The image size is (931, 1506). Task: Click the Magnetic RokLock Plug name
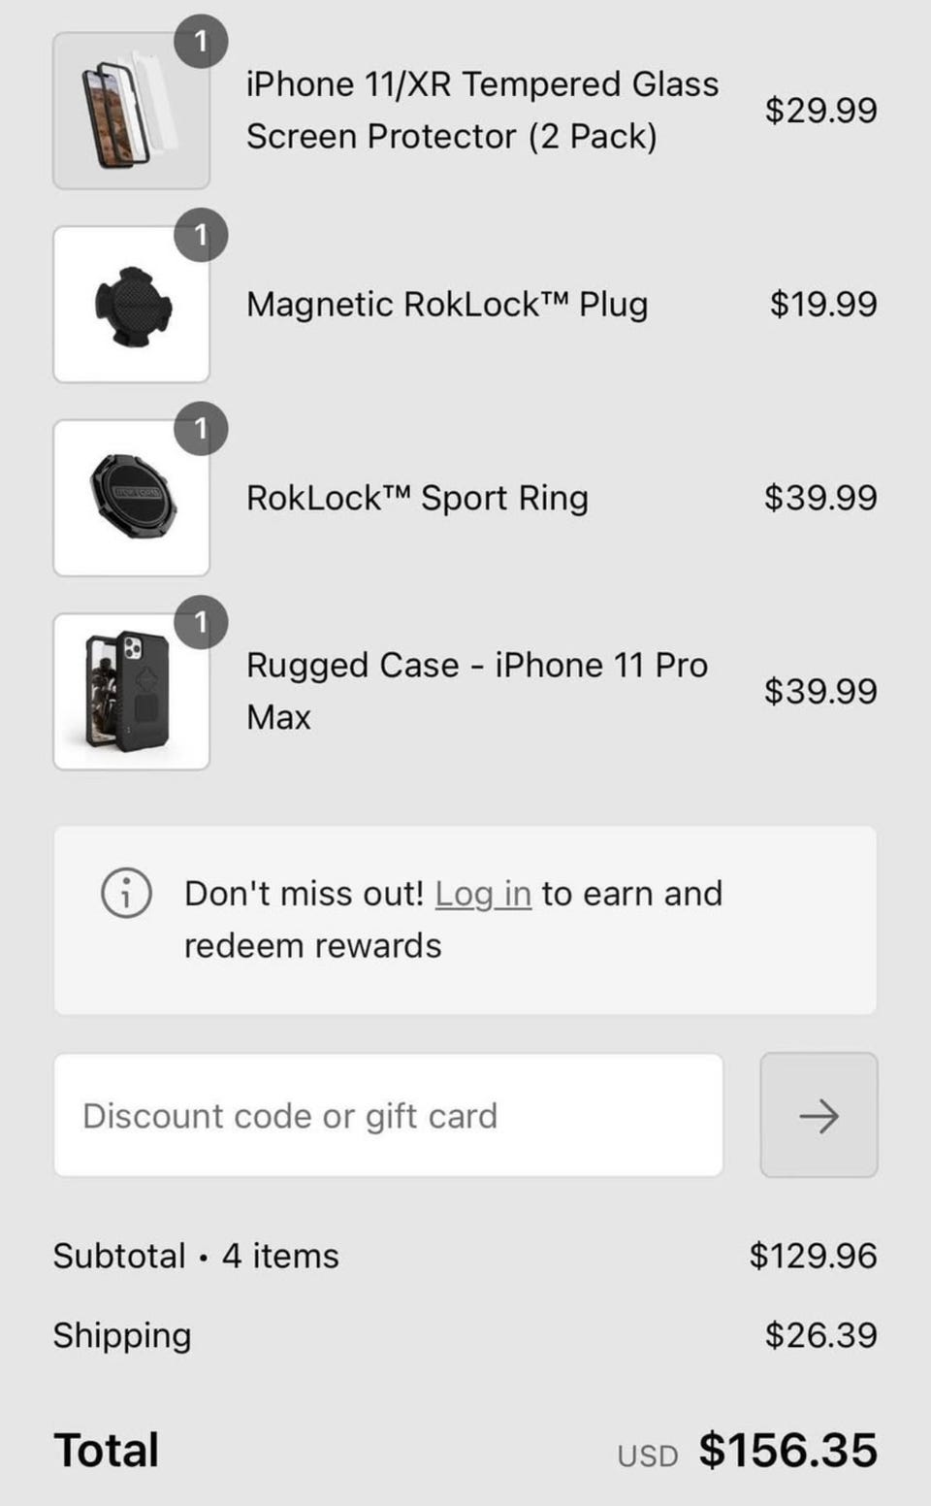tap(447, 304)
